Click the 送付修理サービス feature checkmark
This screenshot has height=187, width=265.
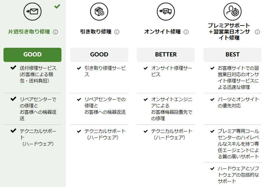13,68
